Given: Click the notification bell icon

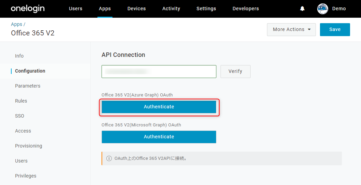Looking at the screenshot, I should [x=302, y=9].
